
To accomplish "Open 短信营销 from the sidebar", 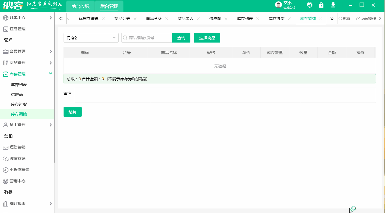I will [18, 147].
